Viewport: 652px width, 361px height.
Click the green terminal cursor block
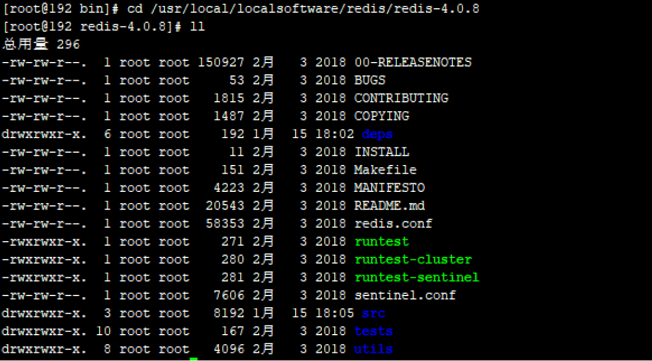click(x=194, y=359)
